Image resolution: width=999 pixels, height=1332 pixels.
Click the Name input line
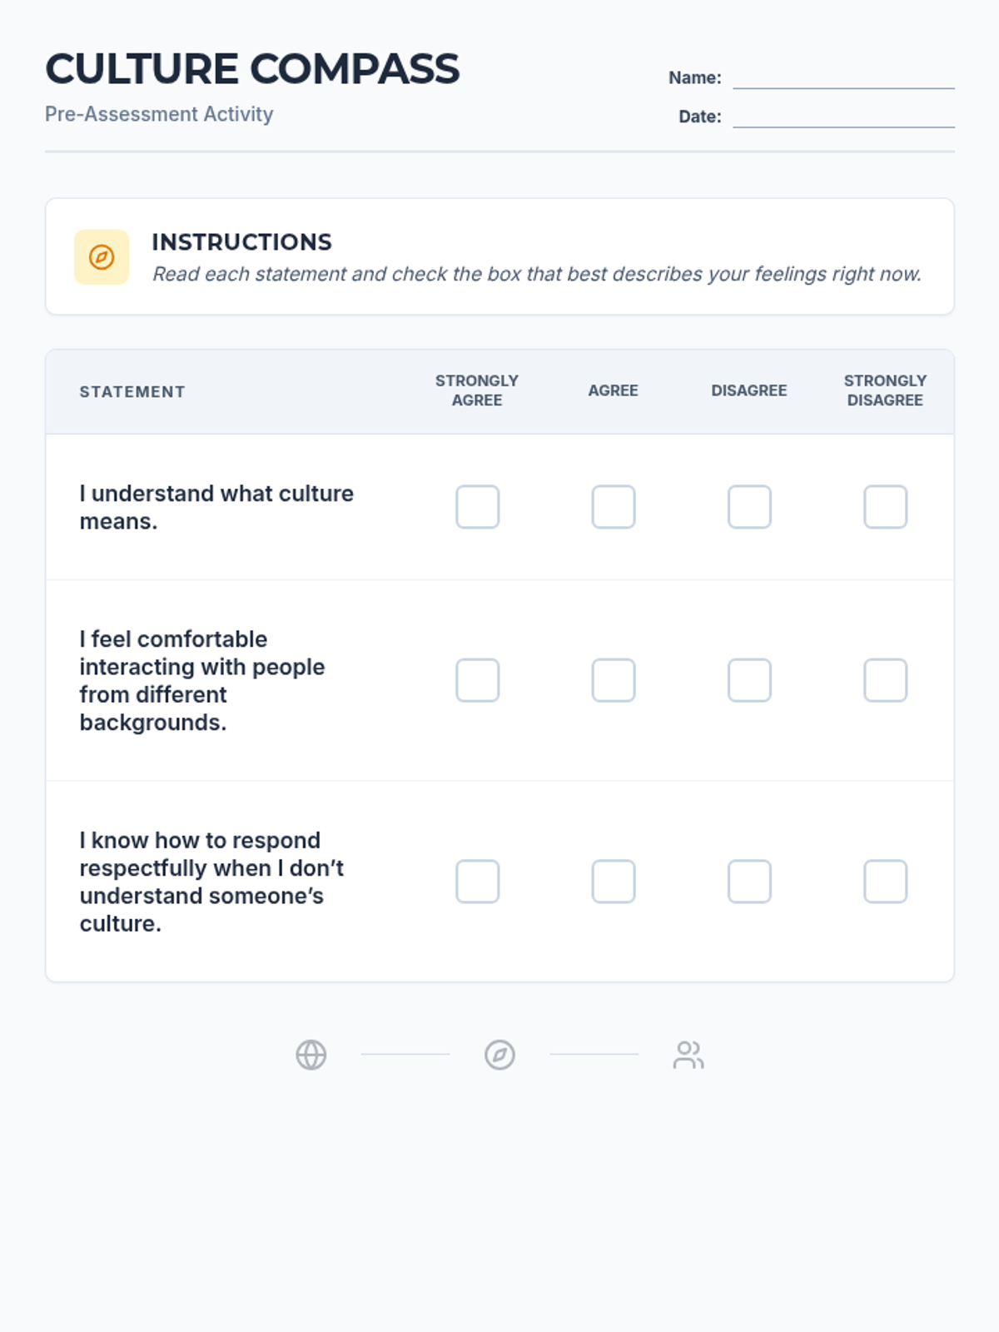(x=843, y=77)
